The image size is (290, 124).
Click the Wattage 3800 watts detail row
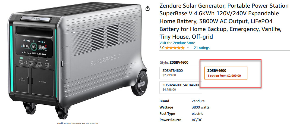[185, 107]
